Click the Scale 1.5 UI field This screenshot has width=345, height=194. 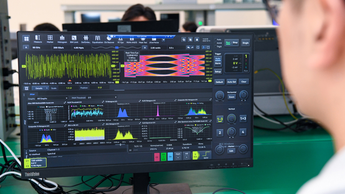coord(69,88)
